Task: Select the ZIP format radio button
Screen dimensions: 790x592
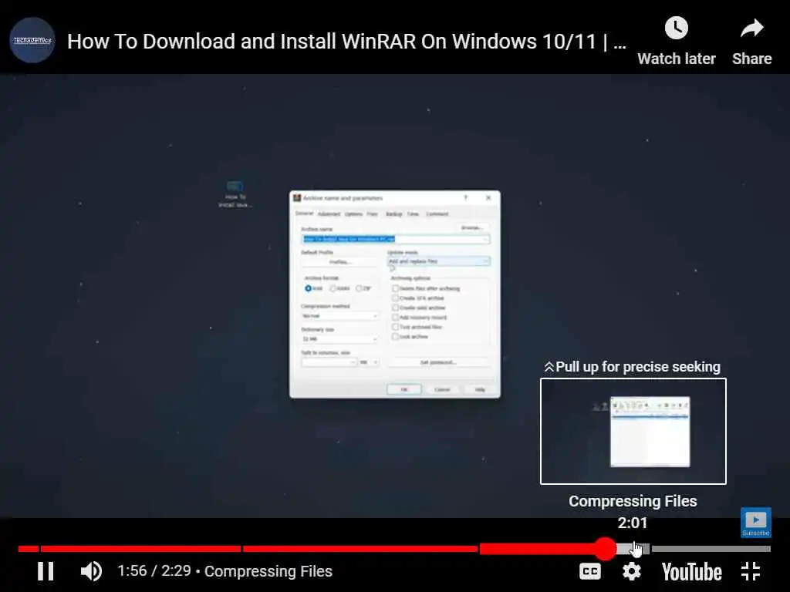Action: click(x=360, y=288)
